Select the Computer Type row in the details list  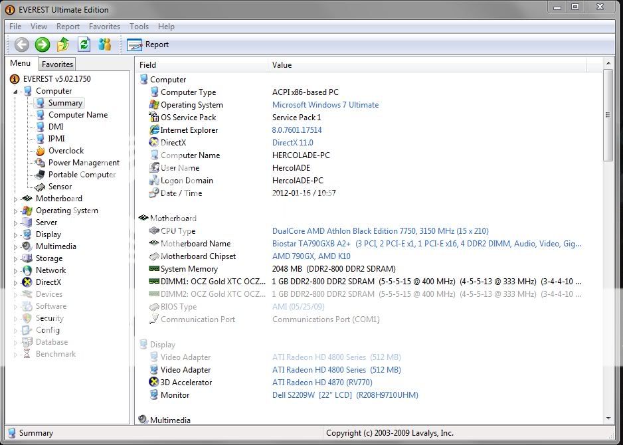(369, 92)
